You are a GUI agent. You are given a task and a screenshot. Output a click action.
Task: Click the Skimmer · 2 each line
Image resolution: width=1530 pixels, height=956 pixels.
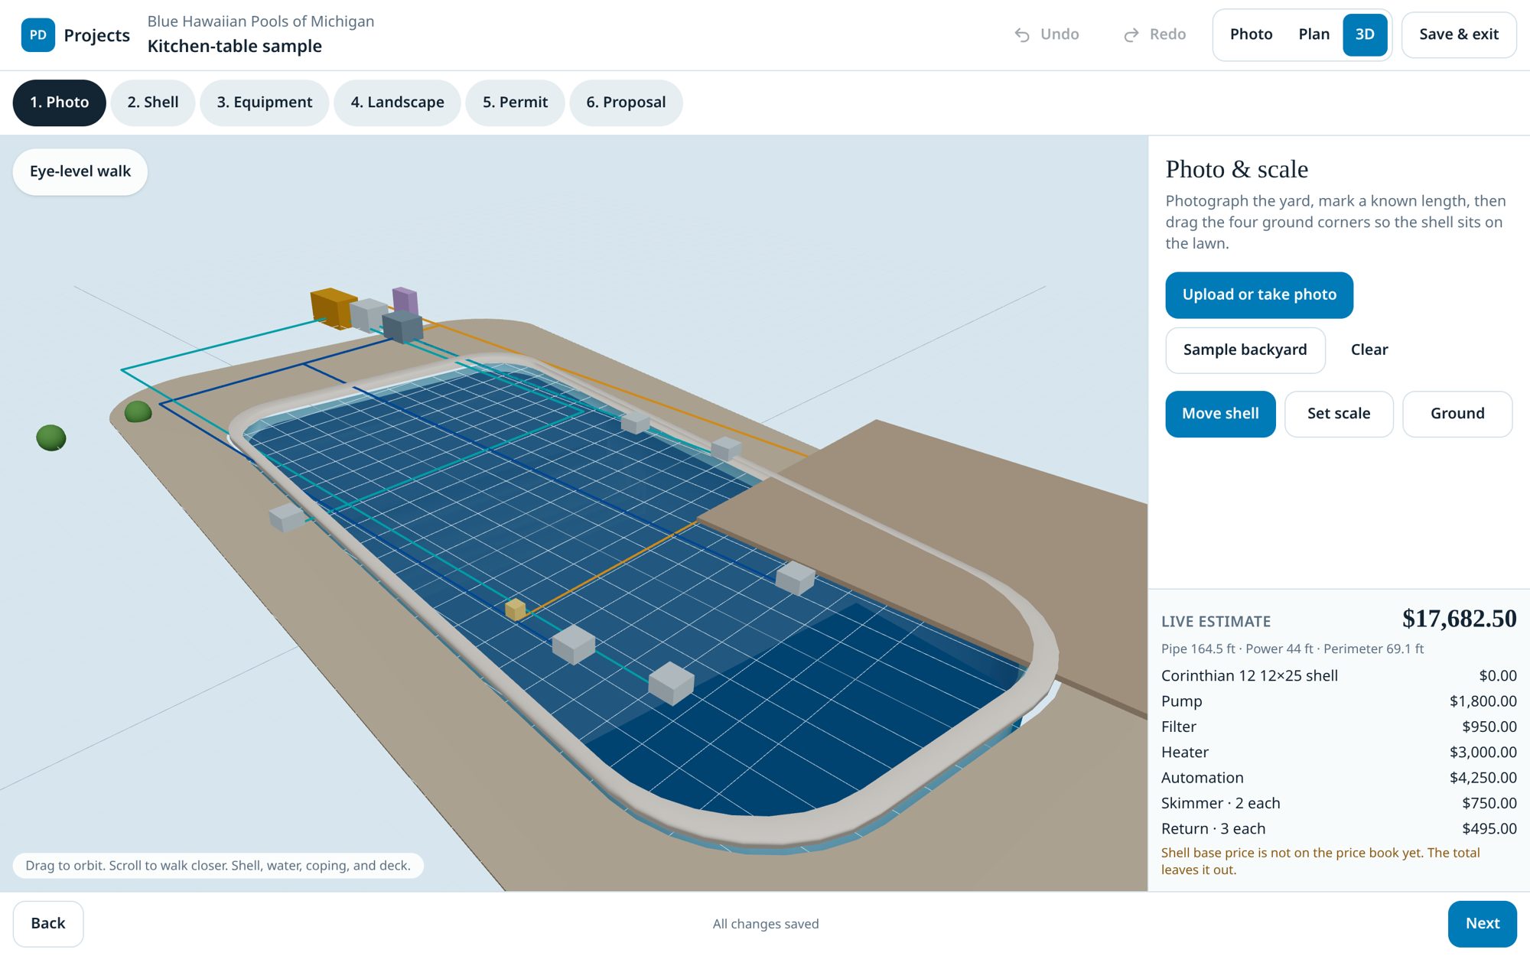(x=1339, y=804)
